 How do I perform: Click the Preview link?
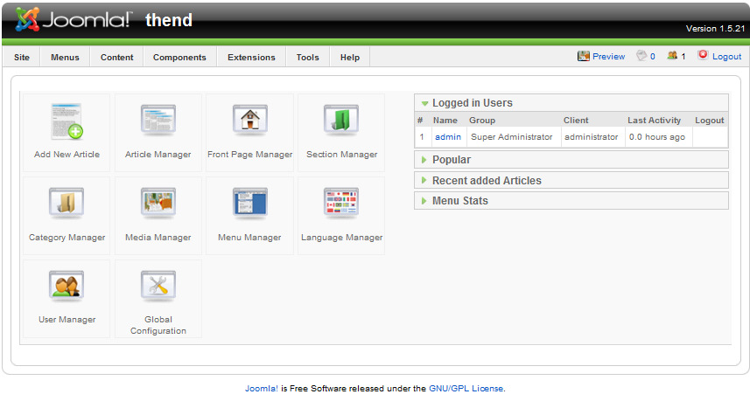click(608, 56)
